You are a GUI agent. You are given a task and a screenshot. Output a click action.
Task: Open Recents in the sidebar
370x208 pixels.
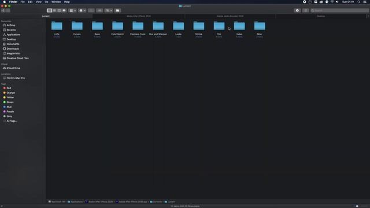11,30
